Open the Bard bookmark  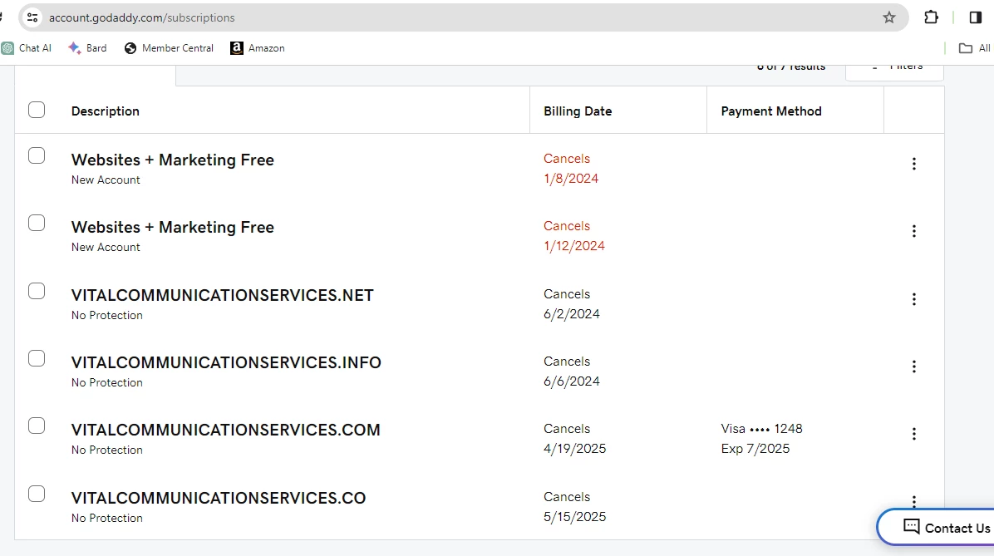tap(87, 48)
